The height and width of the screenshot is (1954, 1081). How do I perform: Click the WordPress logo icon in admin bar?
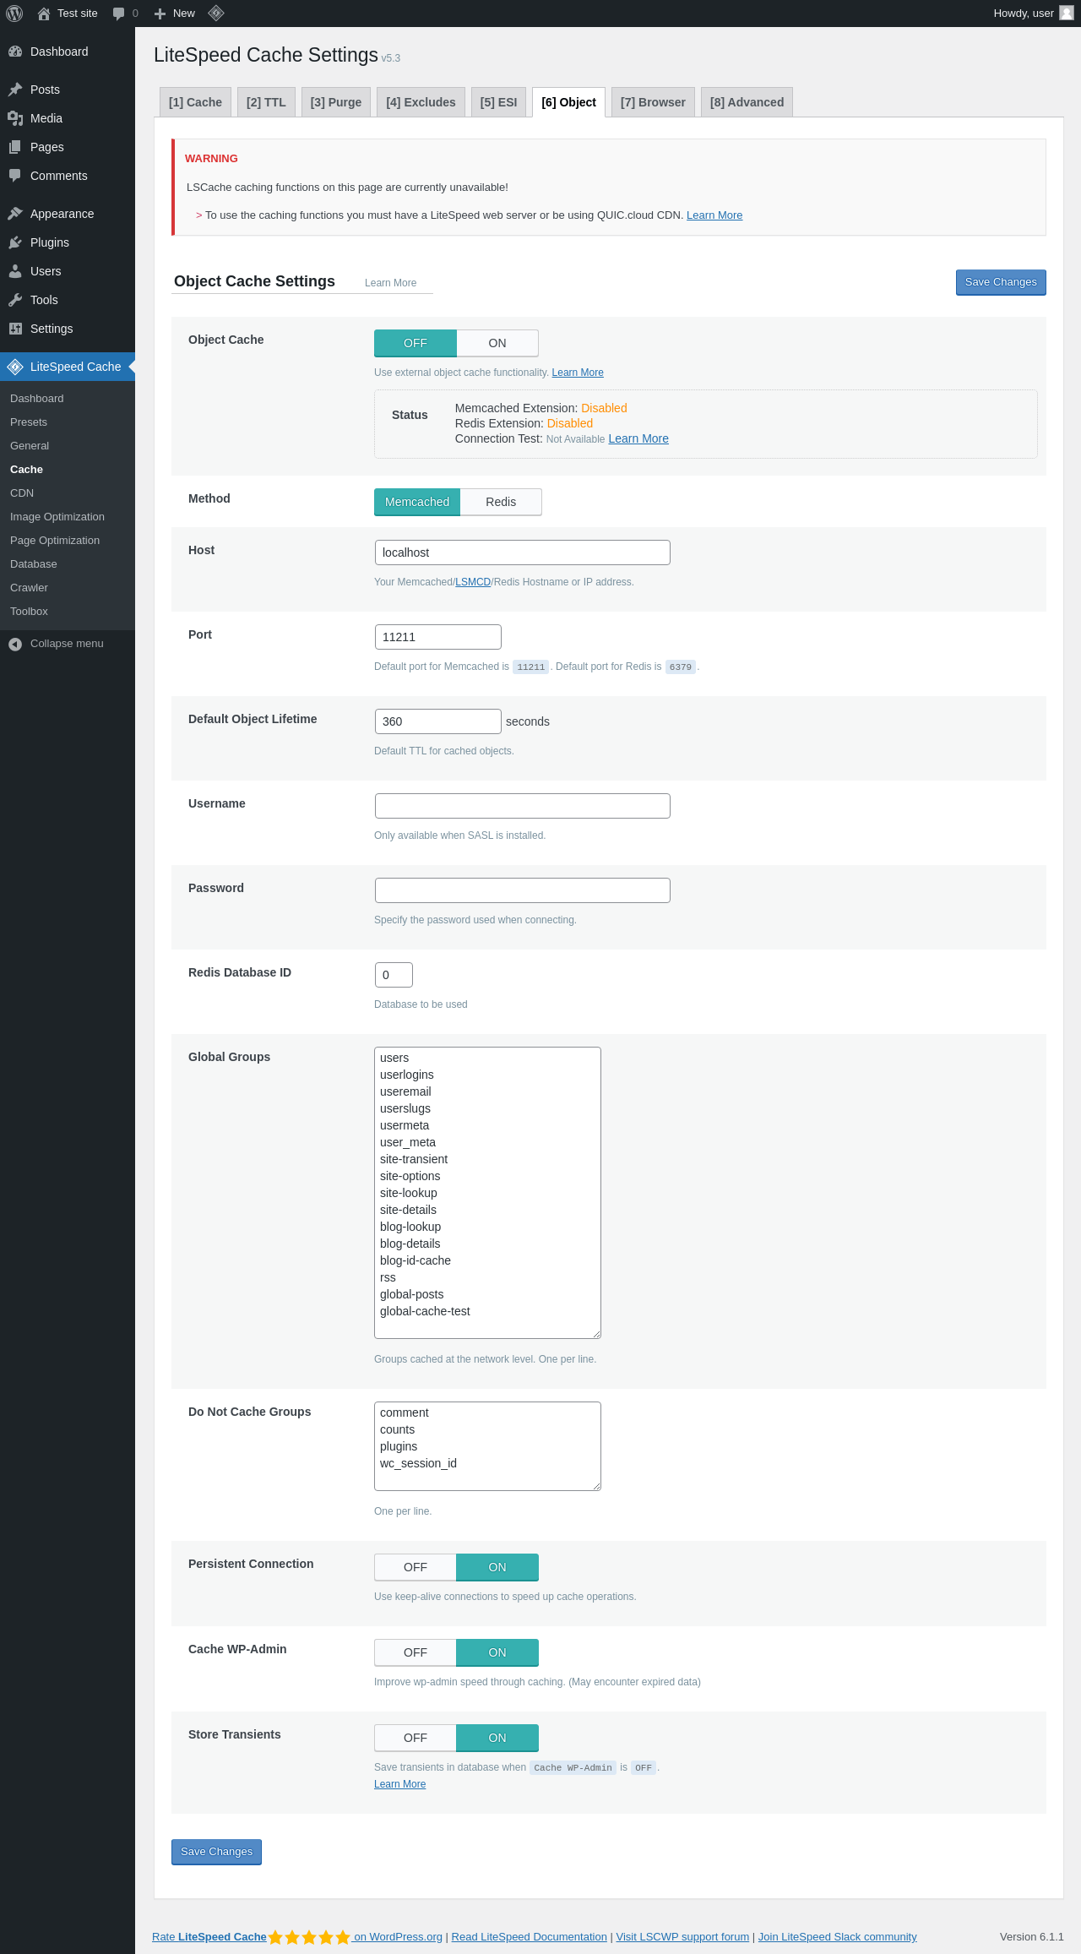point(14,14)
